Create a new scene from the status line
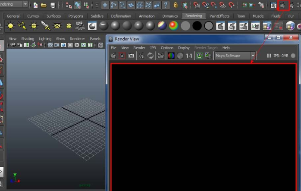The height and width of the screenshot is (191, 301). 35,5
